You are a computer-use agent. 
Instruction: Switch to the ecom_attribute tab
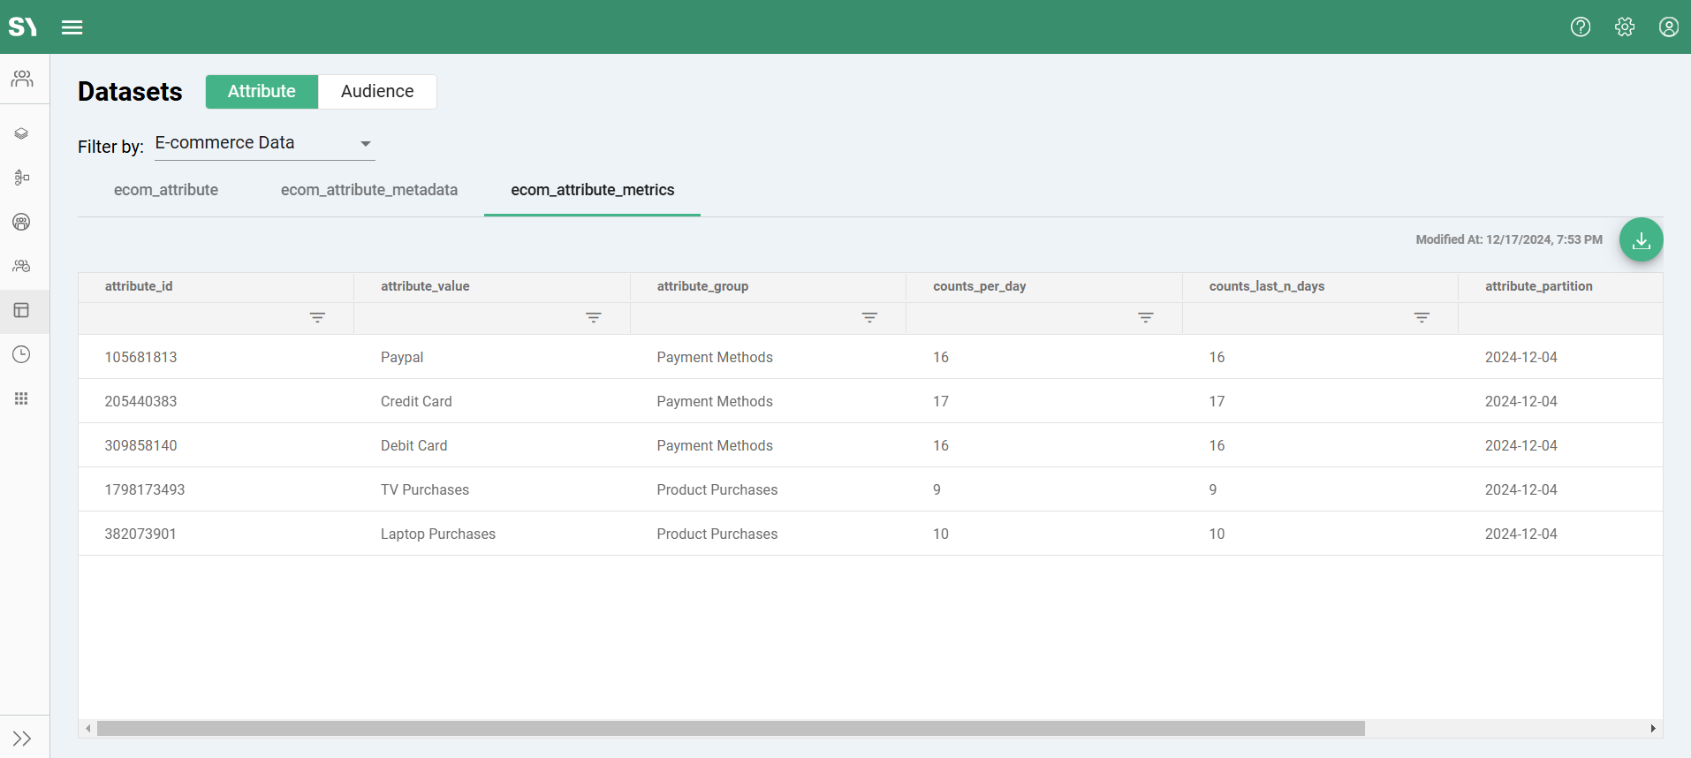pos(166,190)
